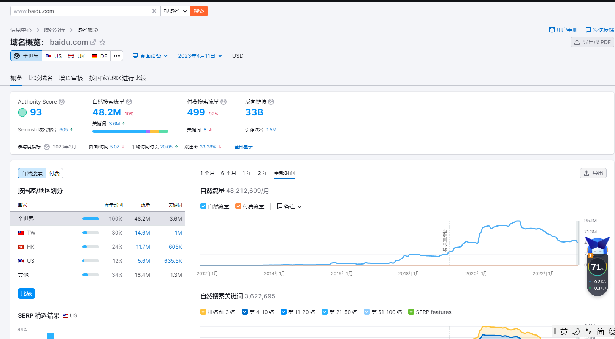Click globe icon next to 付费搜索流量
Screen dimensions: 615x339
(223, 102)
